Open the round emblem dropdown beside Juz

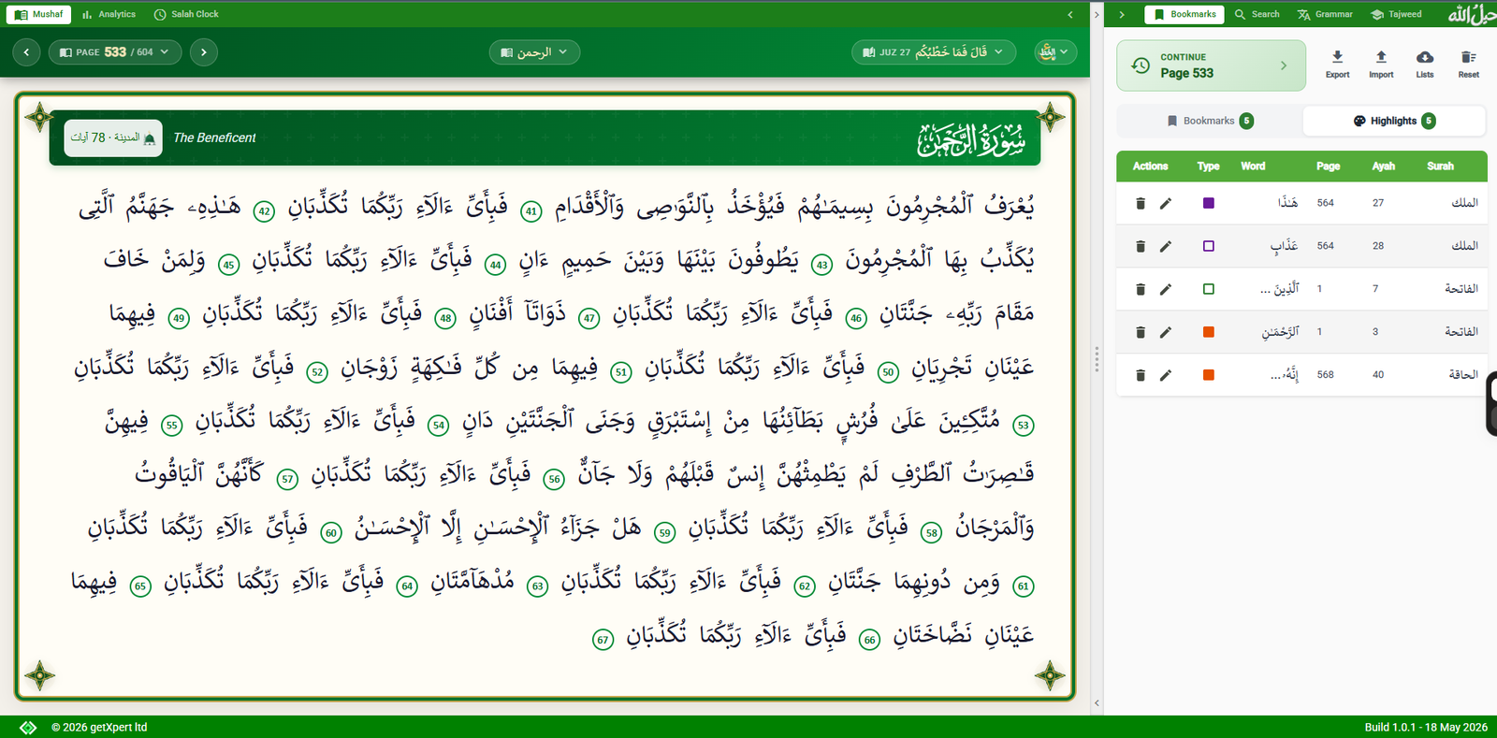coord(1055,52)
